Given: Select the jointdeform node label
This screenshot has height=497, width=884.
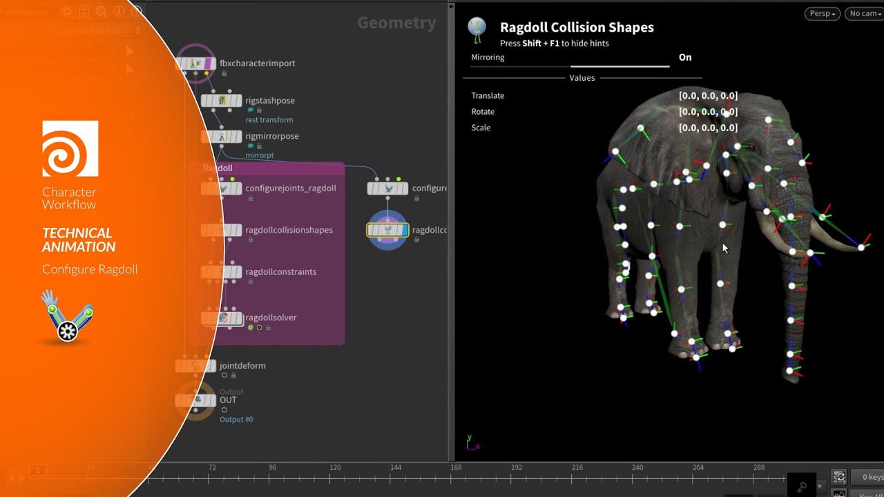Looking at the screenshot, I should coord(242,366).
